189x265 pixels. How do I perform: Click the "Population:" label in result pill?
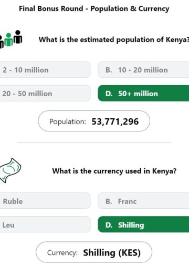click(68, 121)
